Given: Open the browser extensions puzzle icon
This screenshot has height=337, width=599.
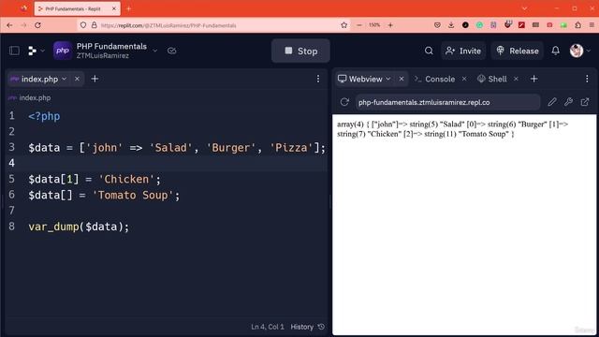Looking at the screenshot, I should 578,25.
